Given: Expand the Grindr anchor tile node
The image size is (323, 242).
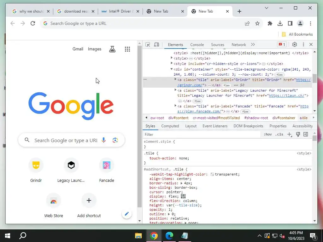Looking at the screenshot, I should tap(175, 79).
